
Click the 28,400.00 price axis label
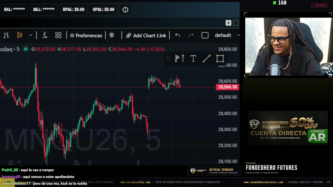click(x=228, y=113)
